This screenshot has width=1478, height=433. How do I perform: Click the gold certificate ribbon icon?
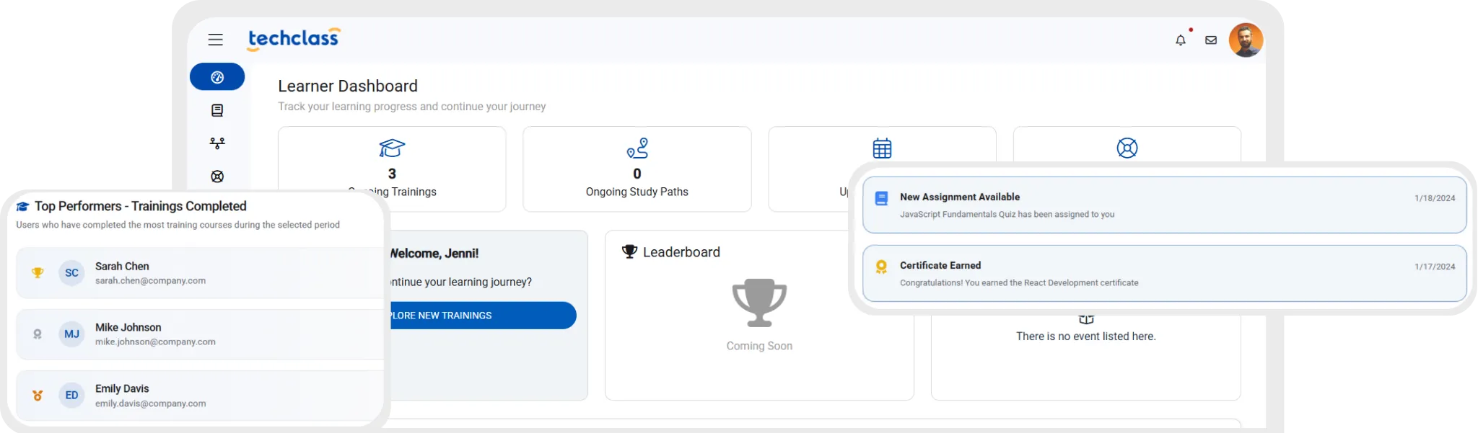click(881, 267)
